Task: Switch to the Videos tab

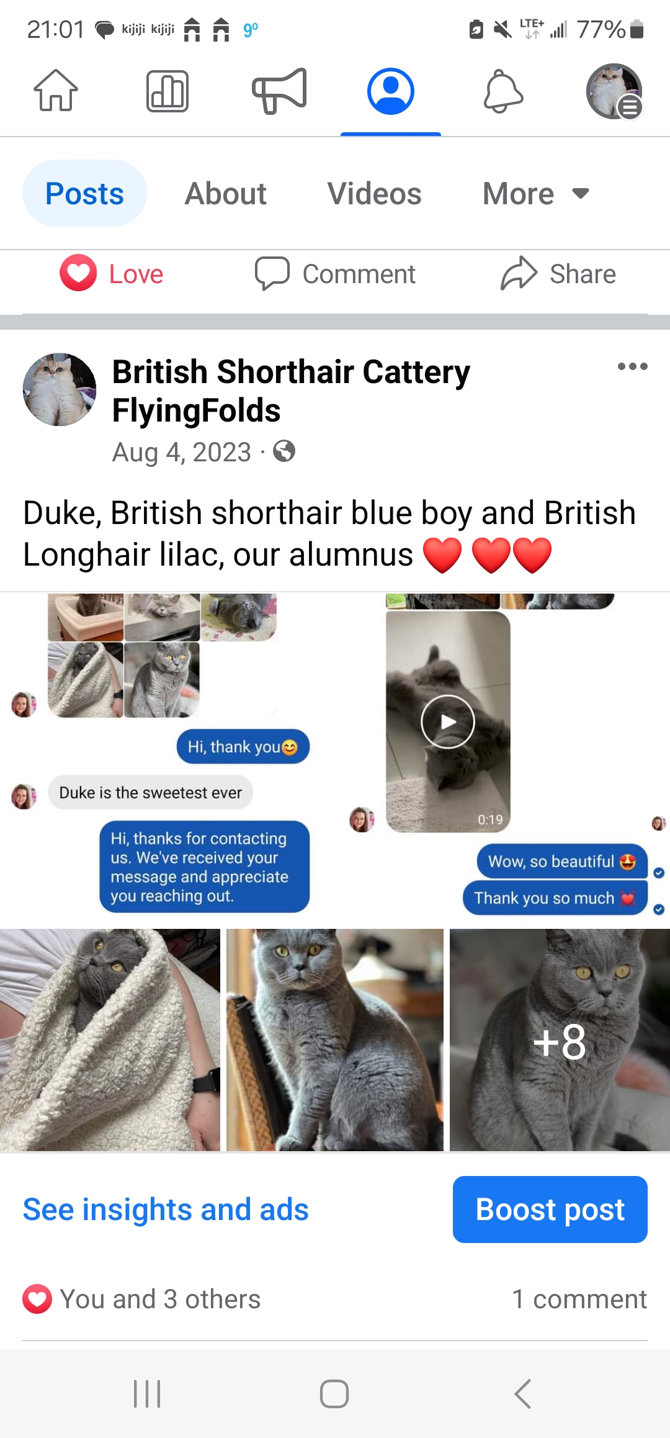Action: coord(375,194)
